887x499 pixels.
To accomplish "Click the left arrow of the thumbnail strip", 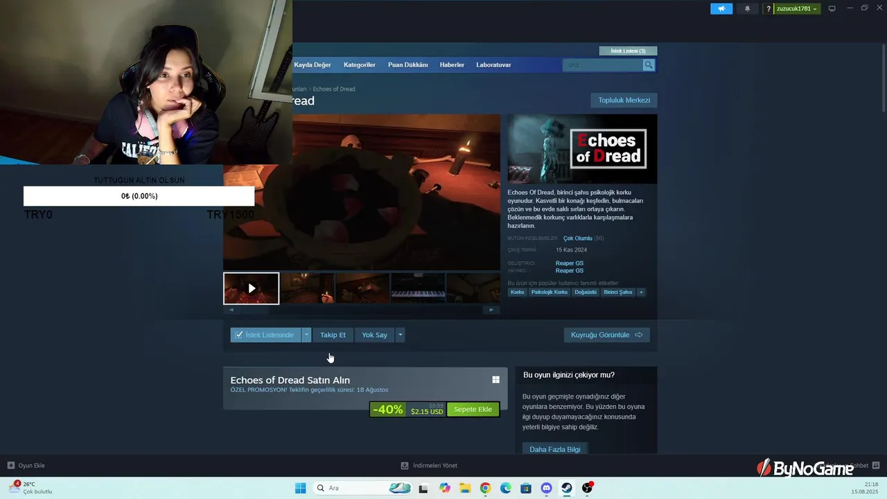I will pos(231,310).
